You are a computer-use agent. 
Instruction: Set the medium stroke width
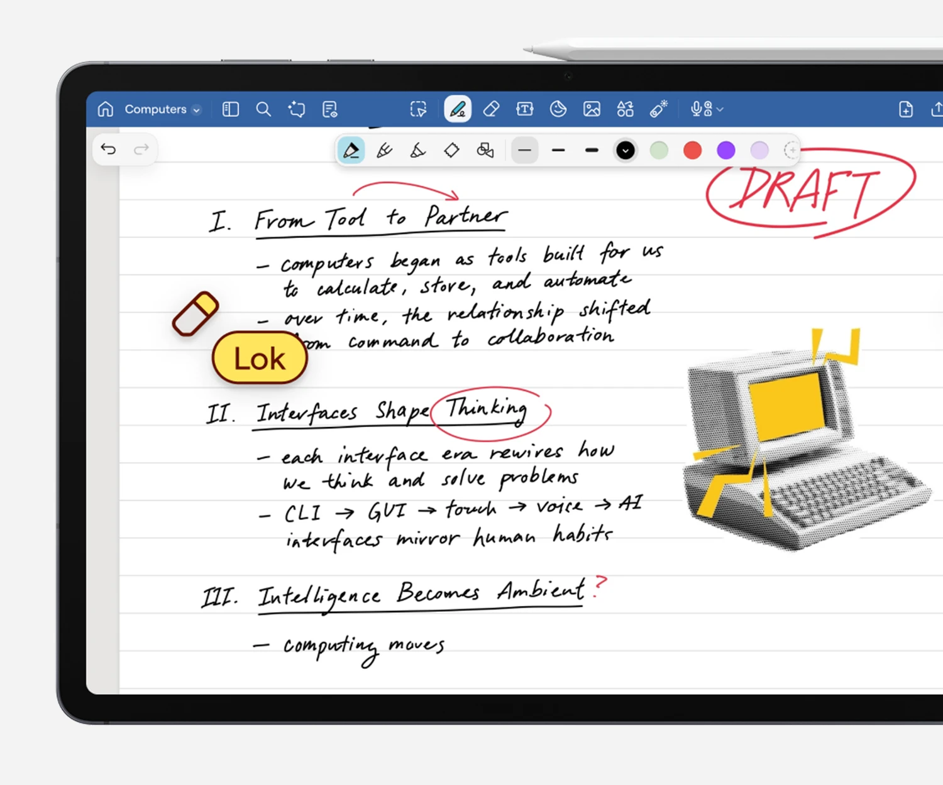coord(558,151)
